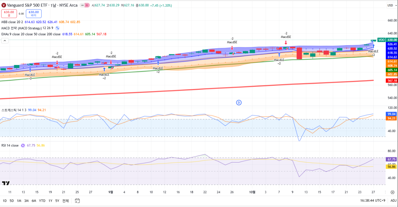Viewport: 398px width, 207px height.
Task: Click the TradingView logo in the corner
Action: point(6,184)
